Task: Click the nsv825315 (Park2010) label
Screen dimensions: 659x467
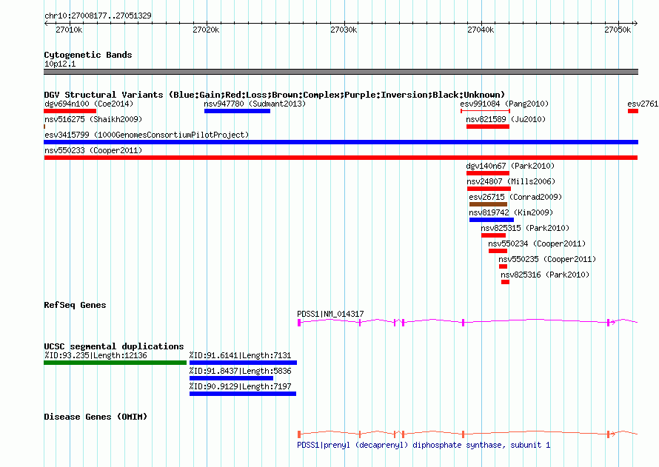Action: [525, 228]
